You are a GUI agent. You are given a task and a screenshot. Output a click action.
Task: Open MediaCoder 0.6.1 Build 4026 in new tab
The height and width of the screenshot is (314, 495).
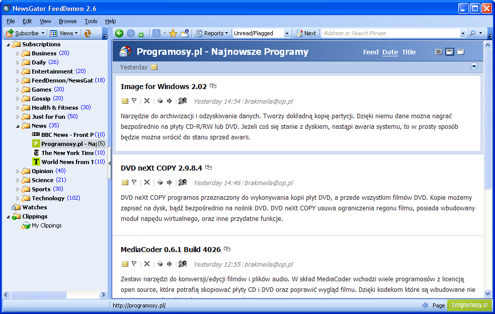click(x=227, y=249)
